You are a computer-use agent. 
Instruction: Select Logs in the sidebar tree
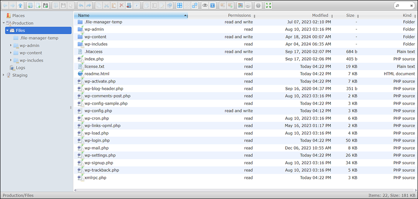[20, 68]
